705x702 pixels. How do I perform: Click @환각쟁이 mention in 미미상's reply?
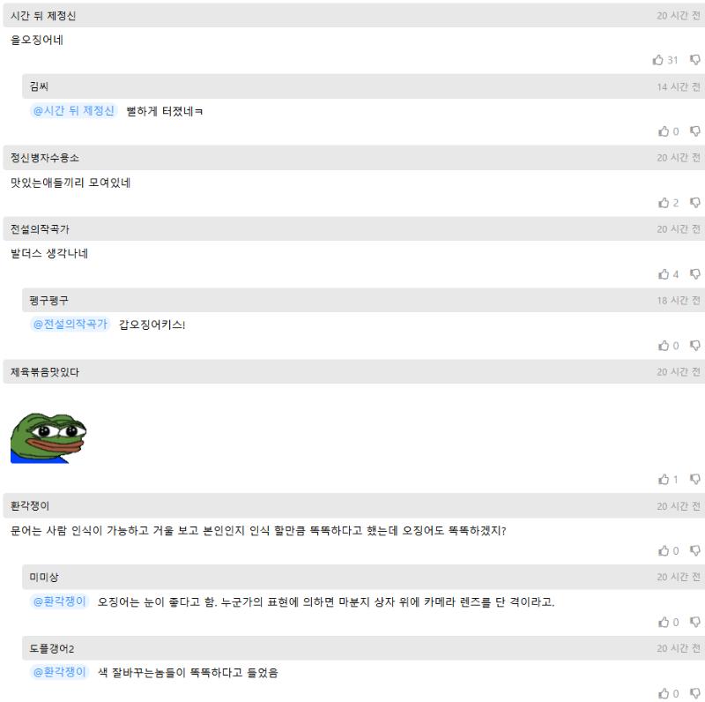click(59, 601)
